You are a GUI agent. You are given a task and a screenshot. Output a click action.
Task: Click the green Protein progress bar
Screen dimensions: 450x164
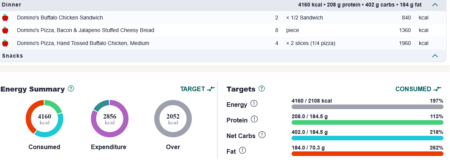point(368,122)
